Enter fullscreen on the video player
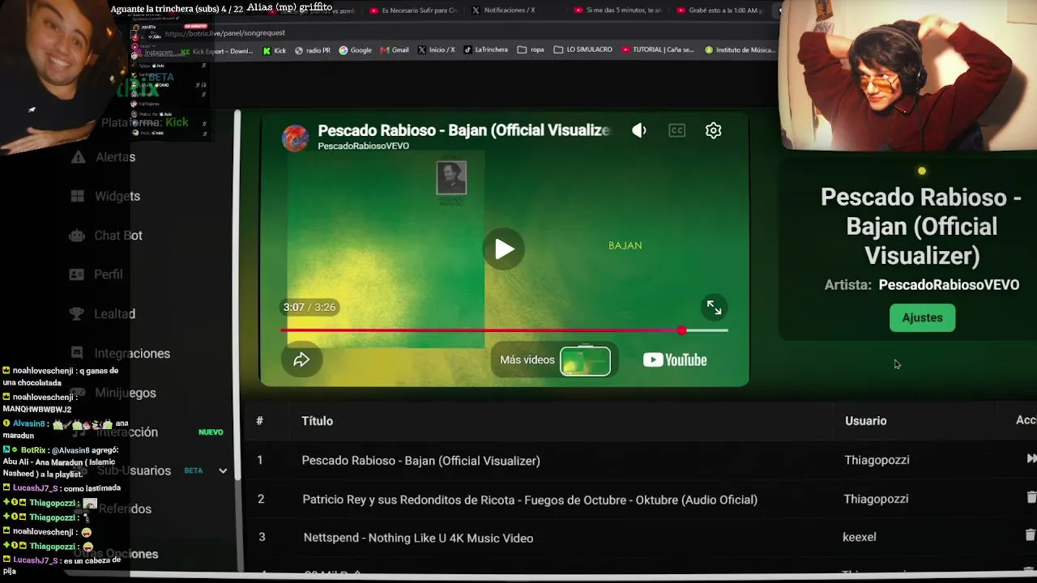This screenshot has width=1037, height=583. click(714, 308)
